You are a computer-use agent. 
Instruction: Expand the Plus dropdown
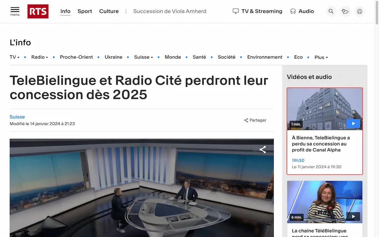click(x=321, y=57)
